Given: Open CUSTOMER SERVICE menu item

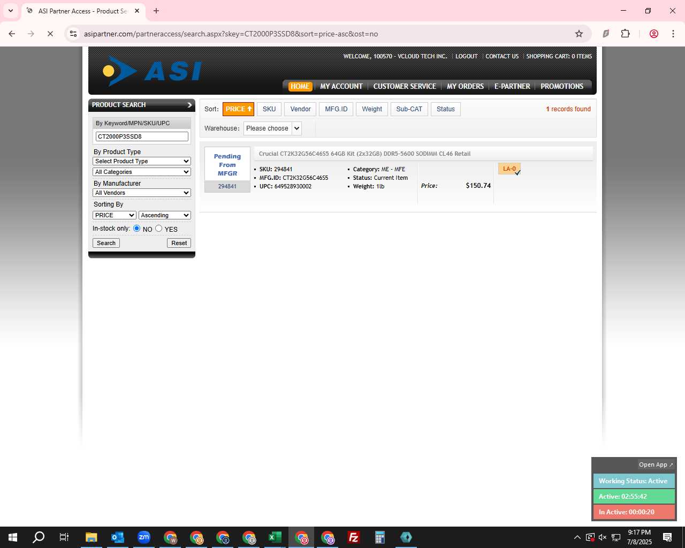Looking at the screenshot, I should (x=405, y=86).
